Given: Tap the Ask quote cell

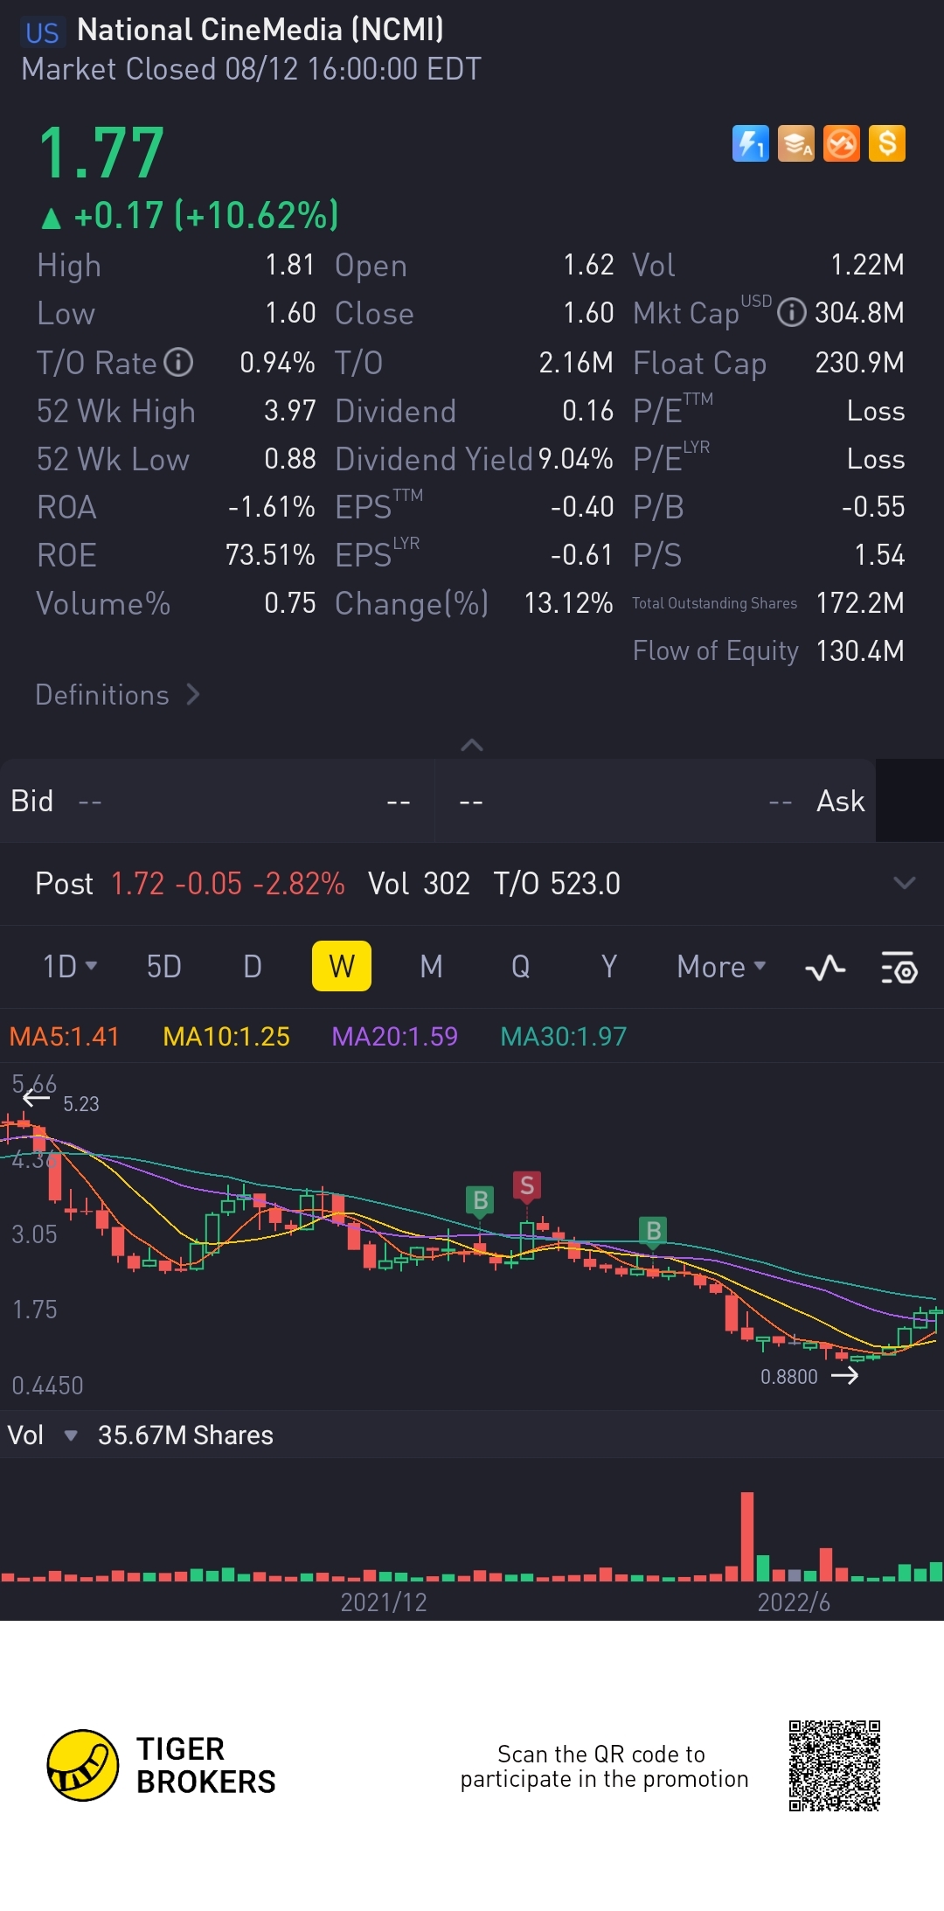Looking at the screenshot, I should click(x=656, y=801).
